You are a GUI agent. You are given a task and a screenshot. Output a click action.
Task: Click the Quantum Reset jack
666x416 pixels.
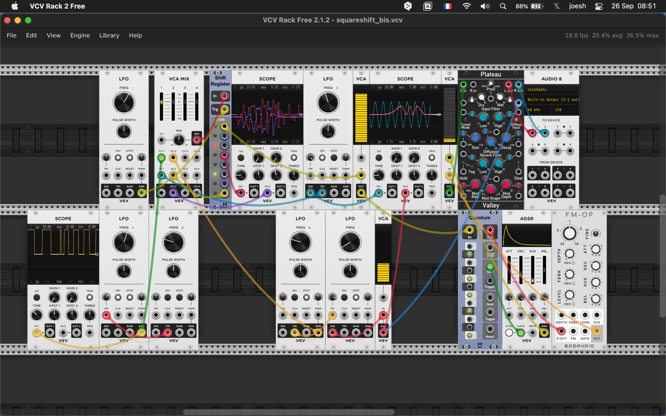[x=490, y=330]
